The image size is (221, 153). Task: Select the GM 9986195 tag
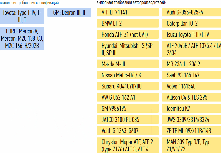point(128,108)
